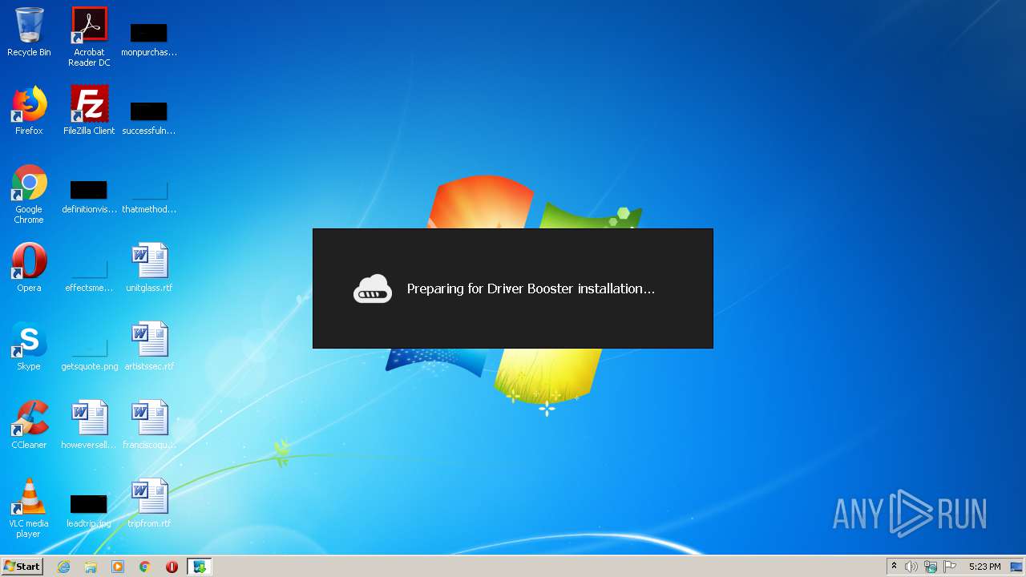The image size is (1026, 577).
Task: Select the leadtrip.jpg image file
Action: click(89, 511)
